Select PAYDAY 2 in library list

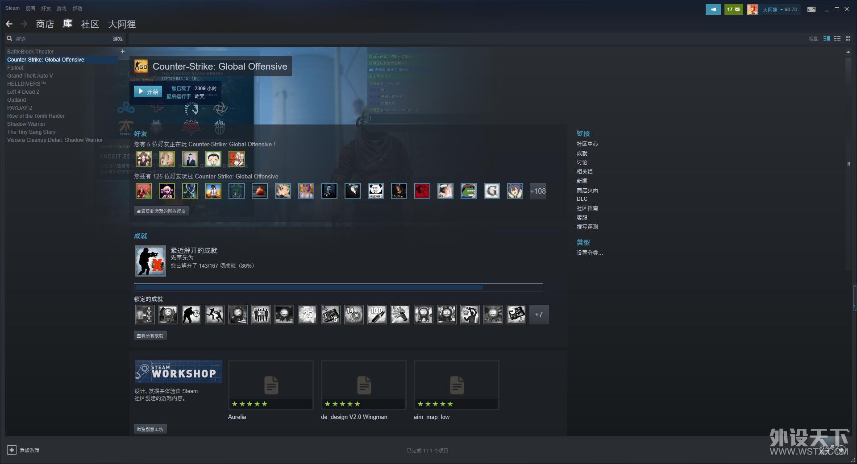[x=20, y=108]
